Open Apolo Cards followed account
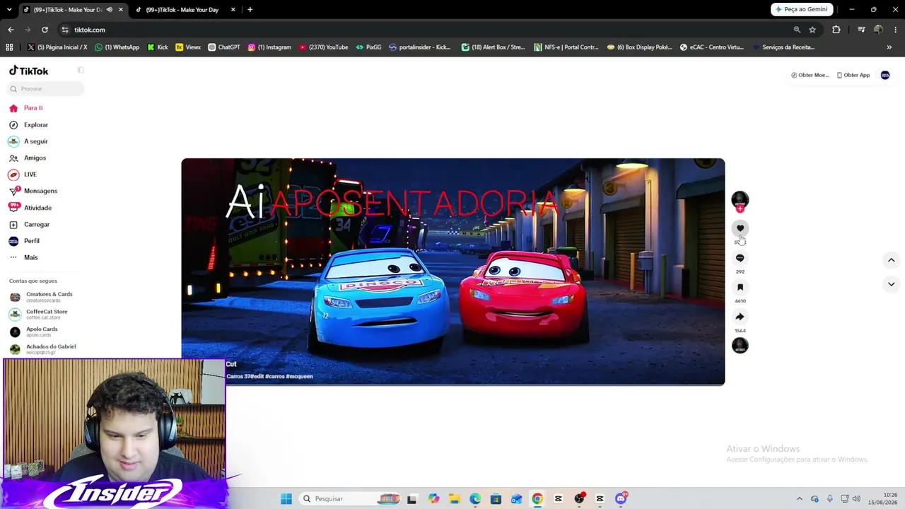Screen dimensions: 905x509 tap(42, 332)
